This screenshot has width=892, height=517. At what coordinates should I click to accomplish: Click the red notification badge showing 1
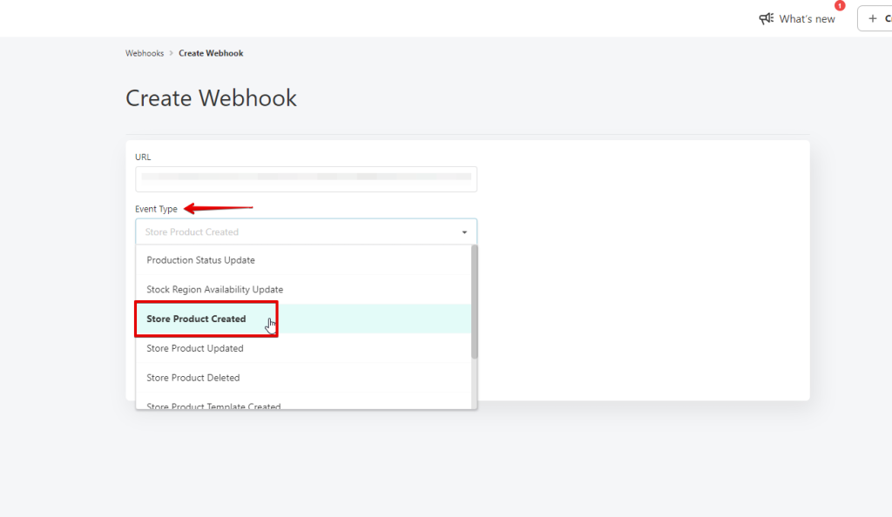coord(840,5)
